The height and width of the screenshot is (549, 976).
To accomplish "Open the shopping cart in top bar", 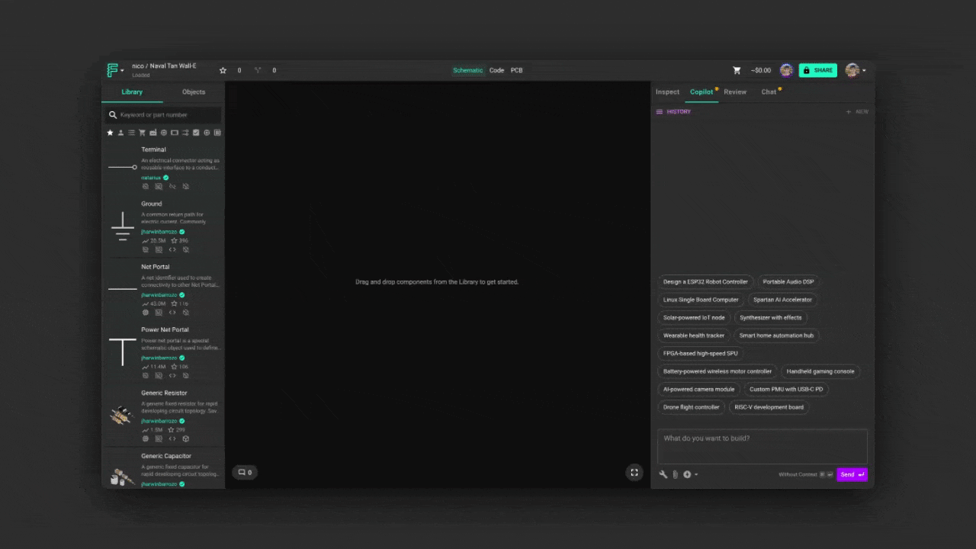I will pos(737,70).
